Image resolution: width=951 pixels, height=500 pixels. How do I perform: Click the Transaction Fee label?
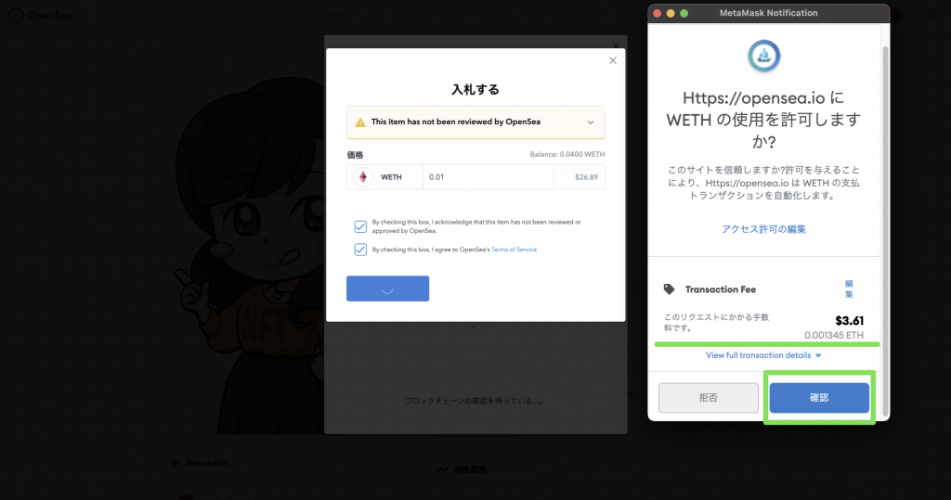pyautogui.click(x=721, y=289)
